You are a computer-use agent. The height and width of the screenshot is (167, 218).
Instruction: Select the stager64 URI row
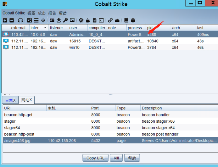coord(110,127)
